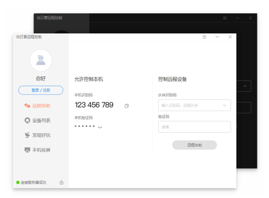269x198 pixels.
Task: Show the hidden 本机验证码 with eye icon
Action: [x=100, y=127]
